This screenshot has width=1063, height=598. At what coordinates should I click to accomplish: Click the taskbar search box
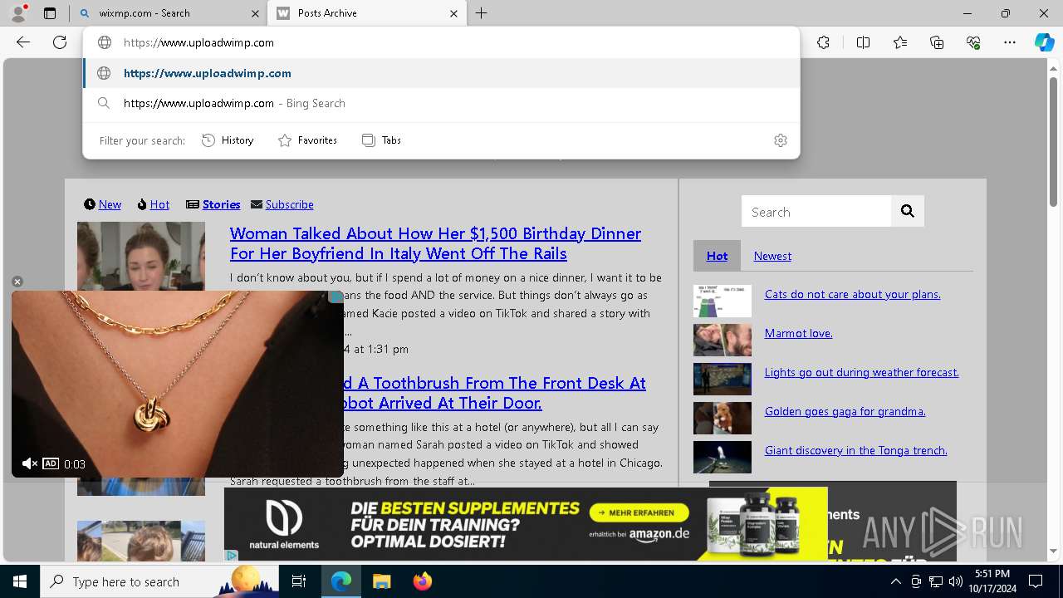159,581
